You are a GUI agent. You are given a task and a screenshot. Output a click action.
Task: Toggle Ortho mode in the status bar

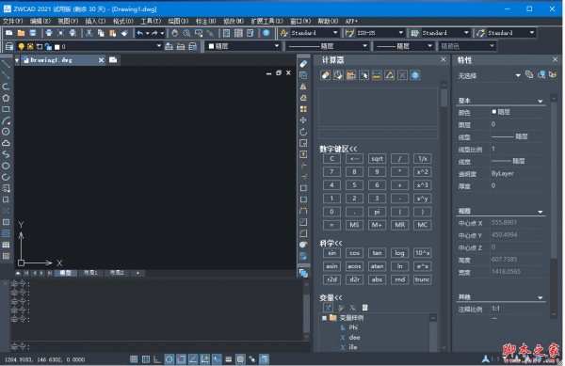[157, 358]
